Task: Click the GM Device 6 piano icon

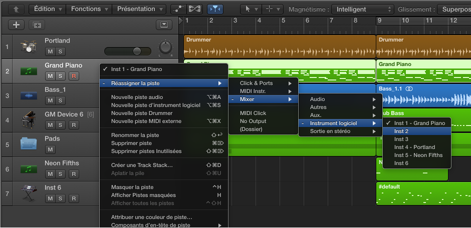Action: (x=28, y=120)
